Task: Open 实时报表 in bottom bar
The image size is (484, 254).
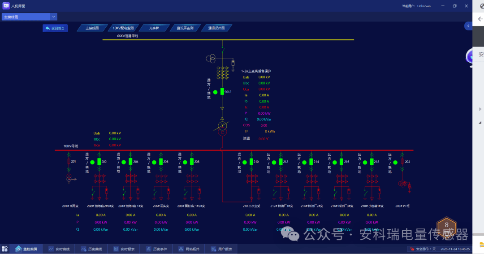Action: coord(124,249)
